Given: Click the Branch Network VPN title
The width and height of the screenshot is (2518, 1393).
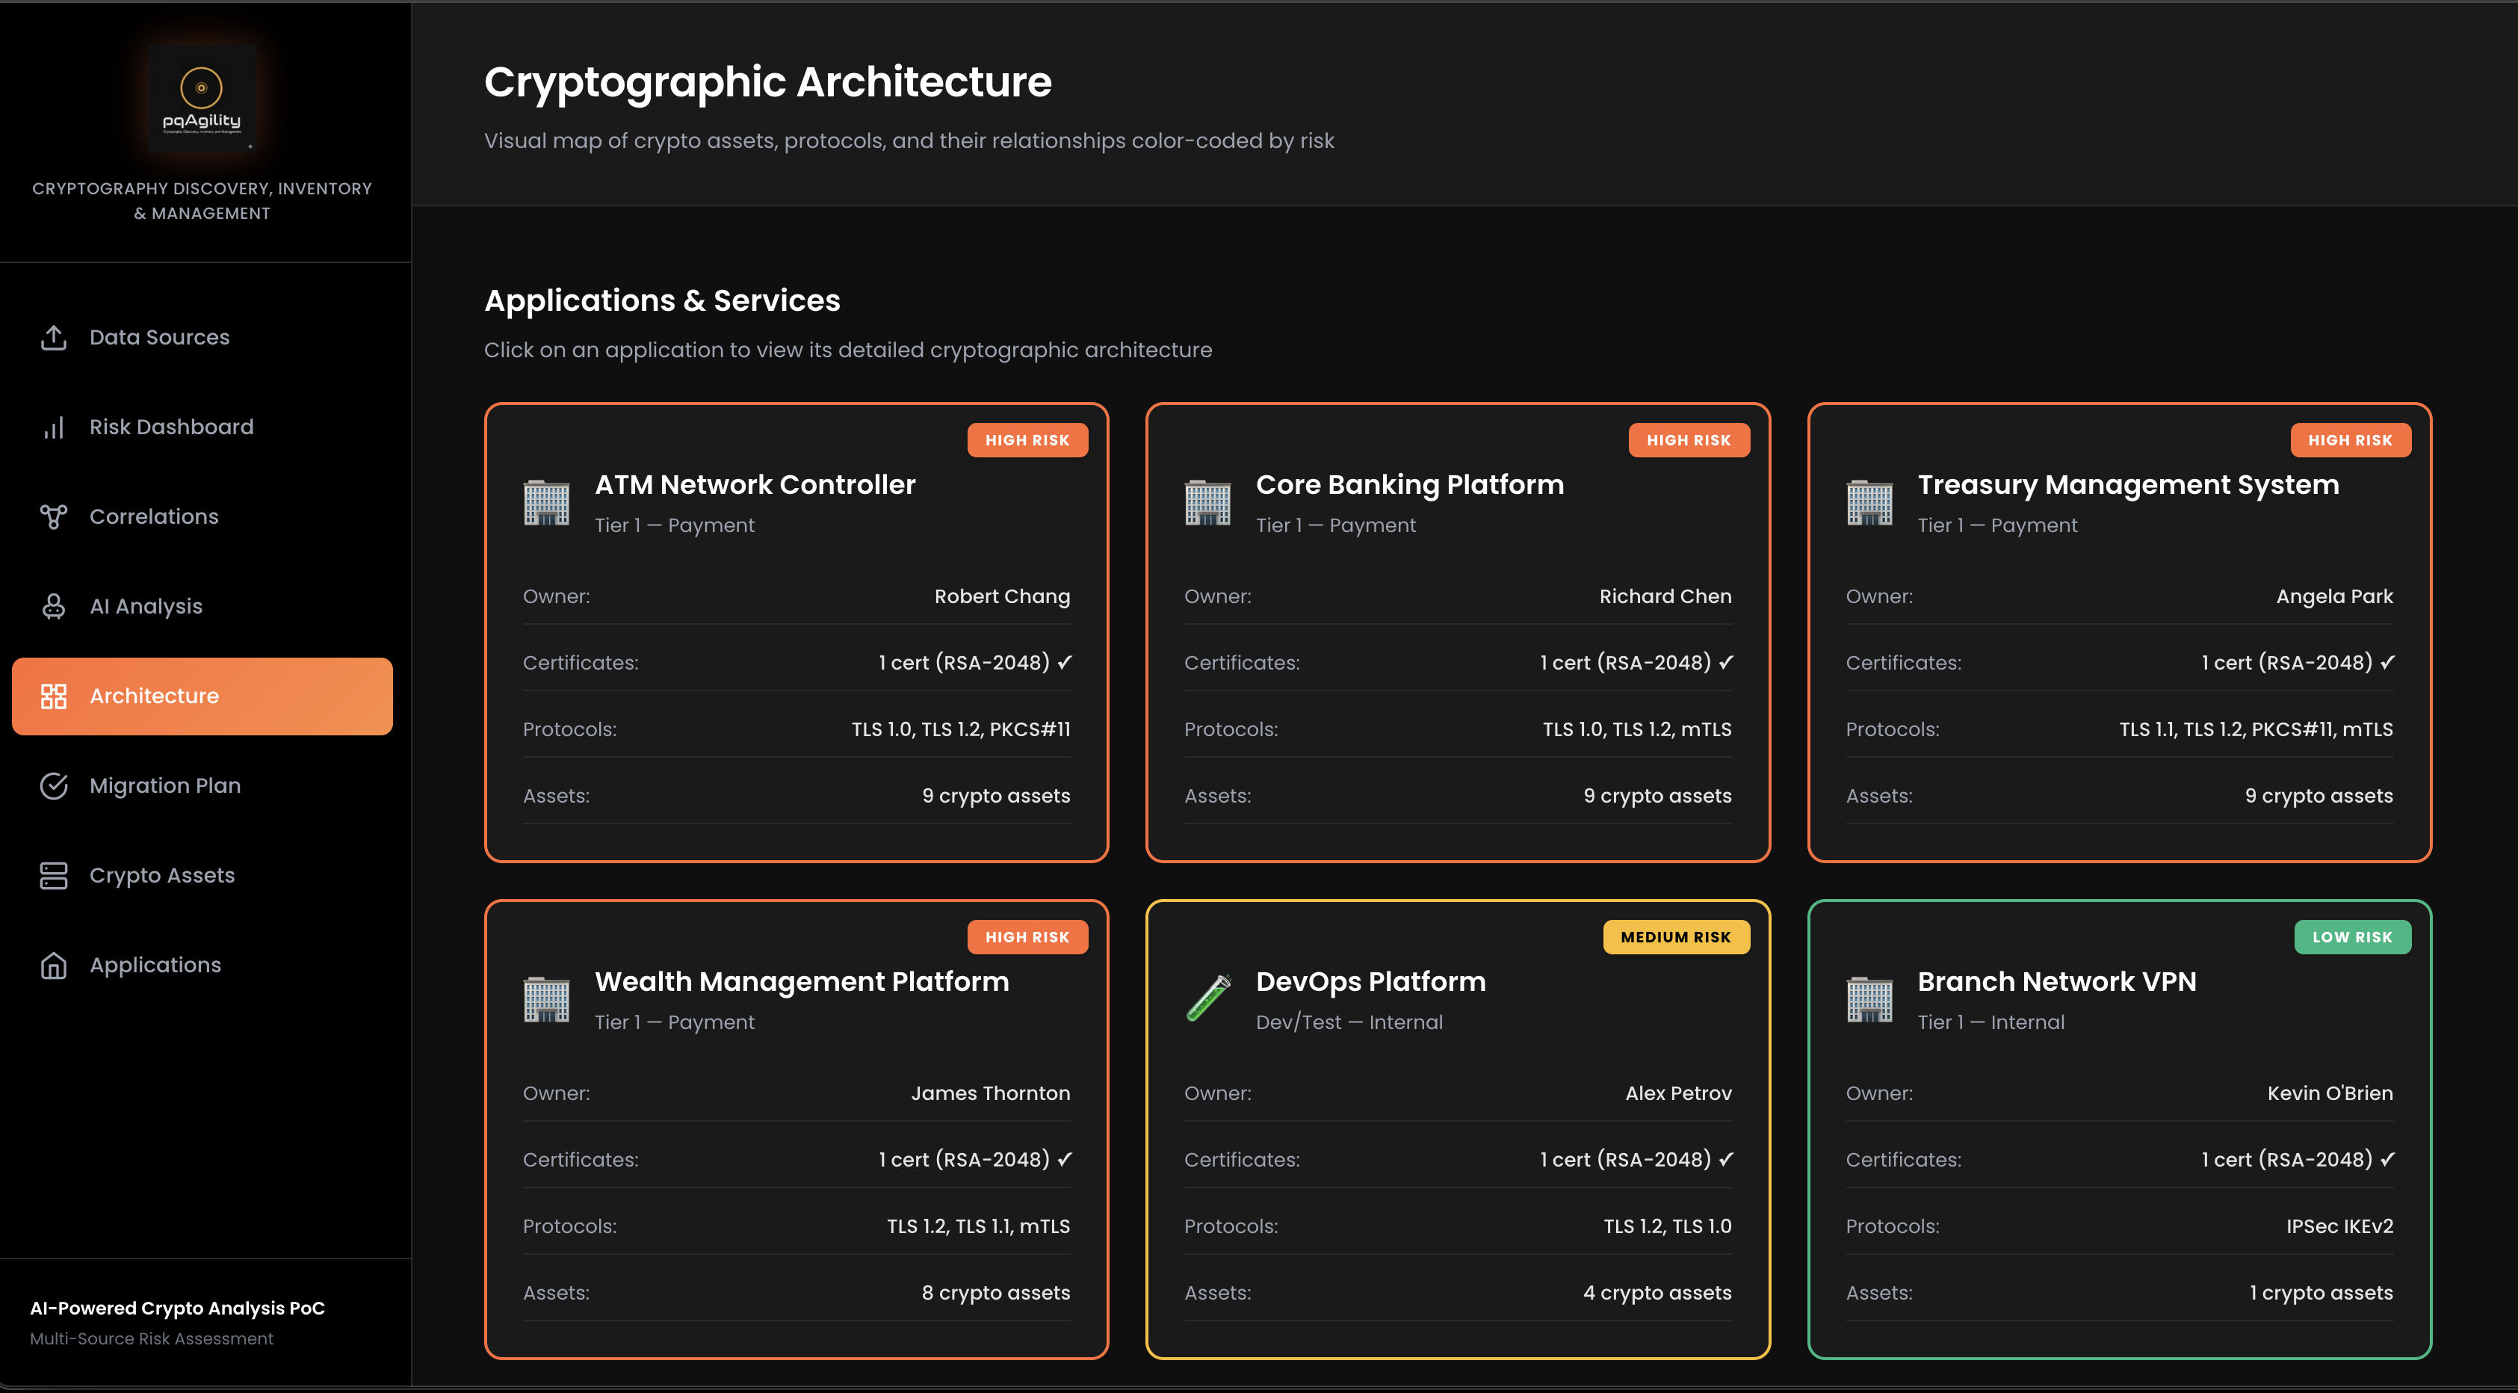Looking at the screenshot, I should [2057, 981].
